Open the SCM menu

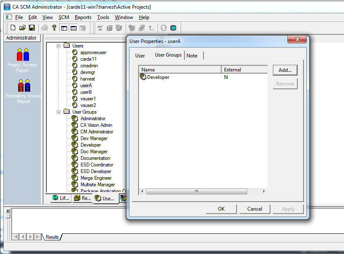click(x=64, y=17)
